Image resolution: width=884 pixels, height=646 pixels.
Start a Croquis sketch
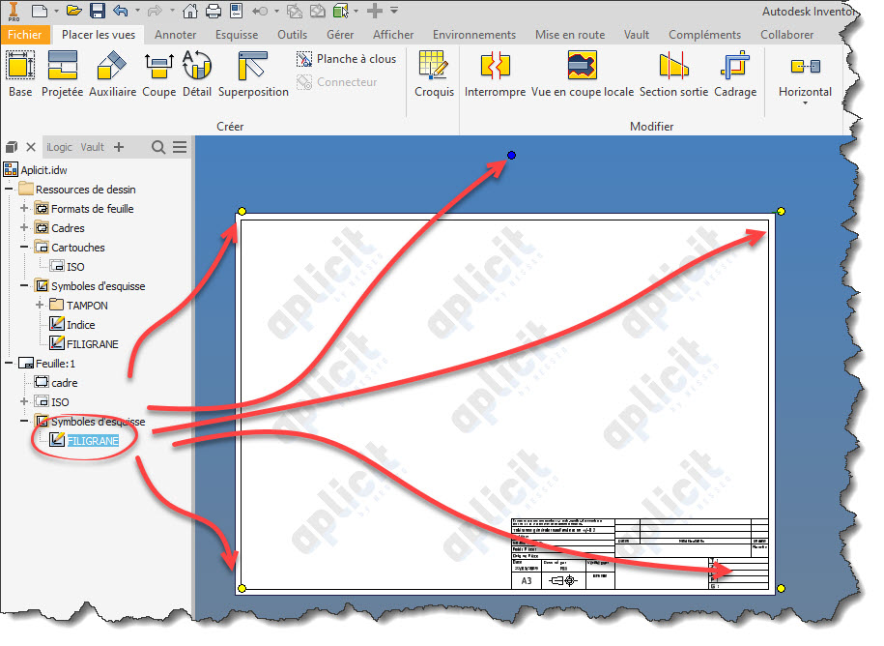tap(434, 73)
